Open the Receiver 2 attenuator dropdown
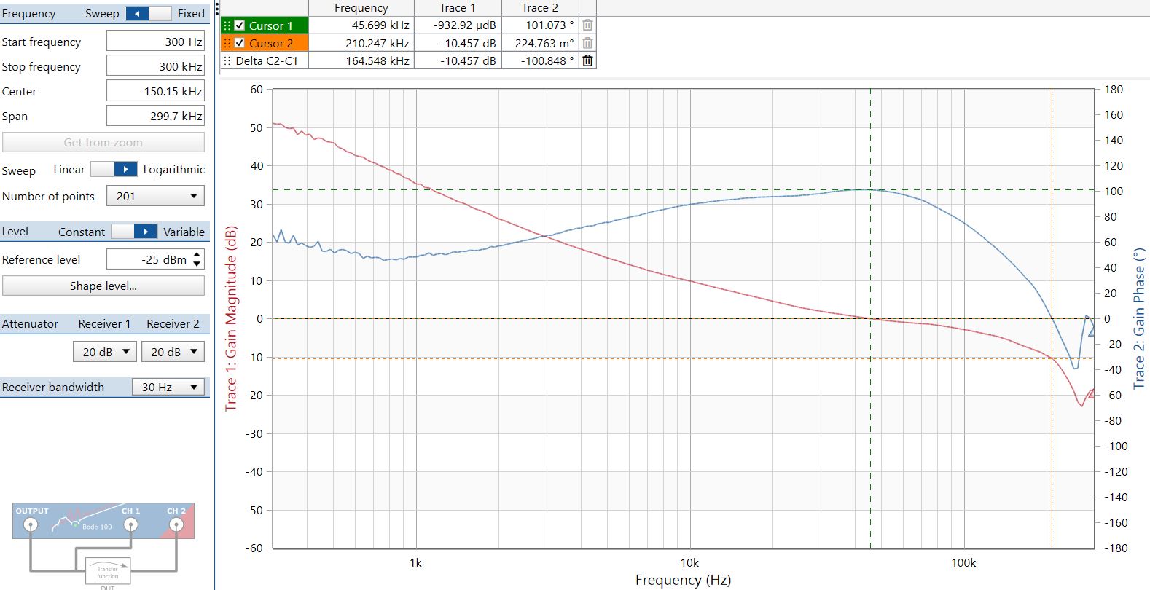 tap(173, 352)
